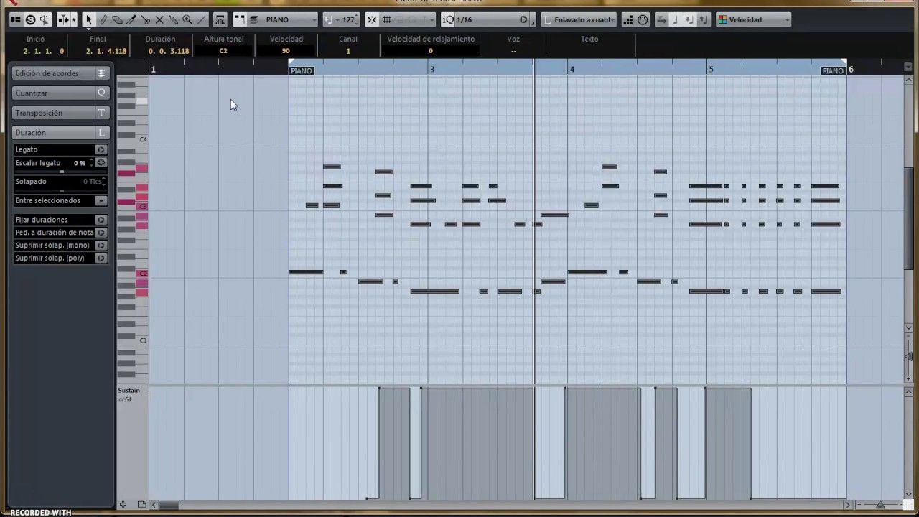Toggle the Entre seleccionados option
This screenshot has width=919, height=517.
[x=101, y=200]
